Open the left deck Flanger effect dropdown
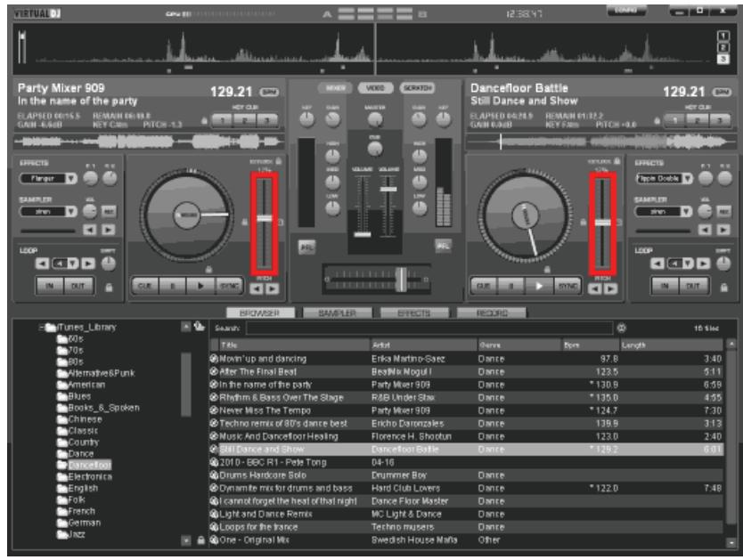Image resolution: width=743 pixels, height=560 pixels. [x=71, y=178]
